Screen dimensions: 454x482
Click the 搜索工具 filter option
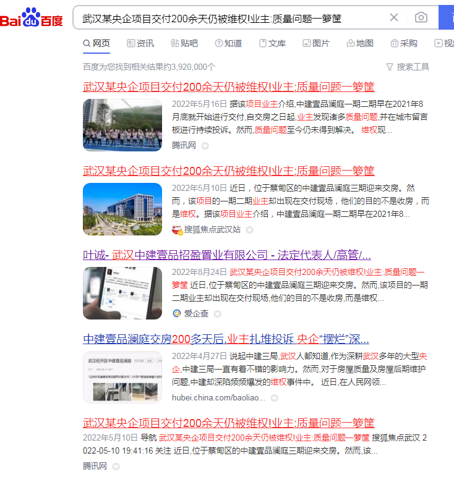pos(407,67)
